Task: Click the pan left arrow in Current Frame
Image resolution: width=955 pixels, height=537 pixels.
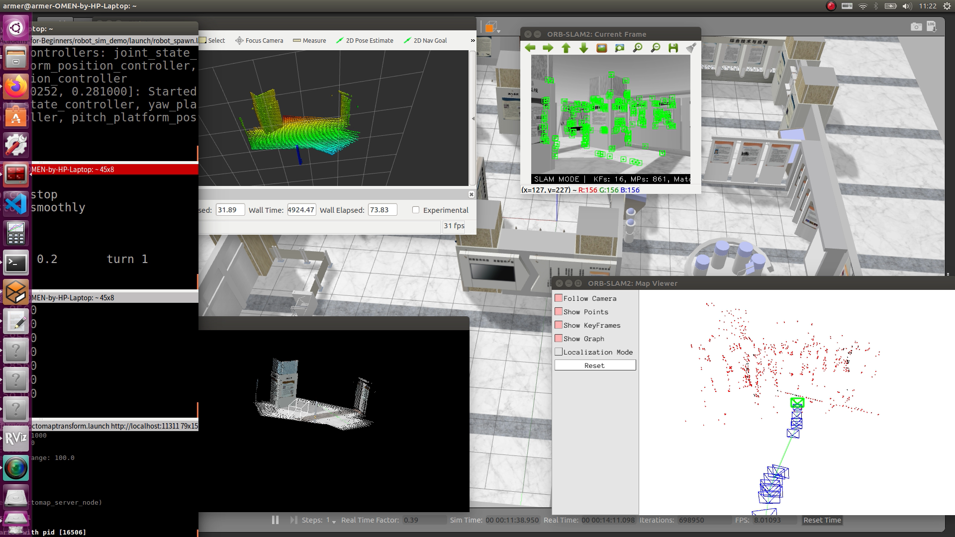Action: click(x=530, y=48)
